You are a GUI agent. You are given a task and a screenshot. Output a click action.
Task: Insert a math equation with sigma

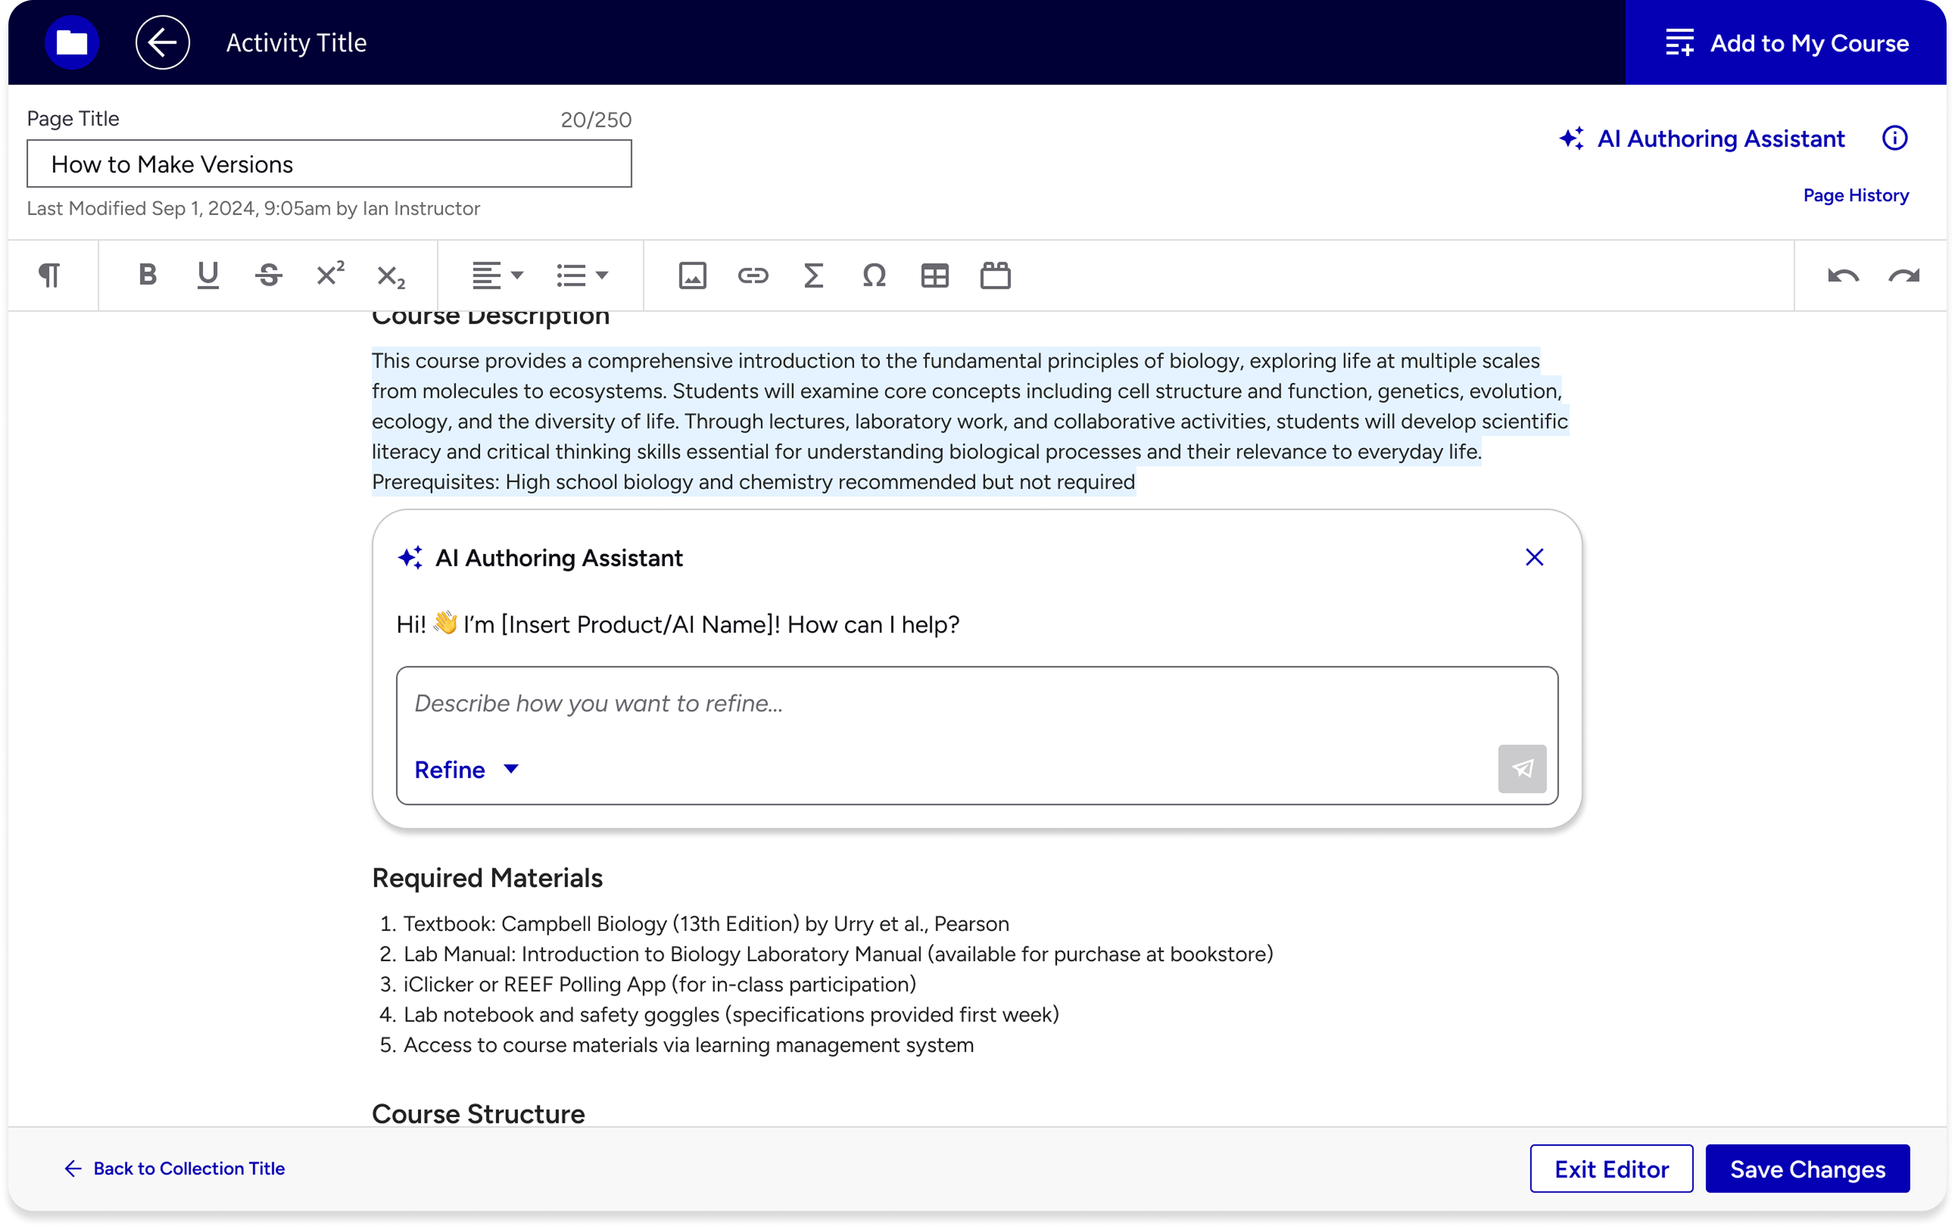(814, 275)
